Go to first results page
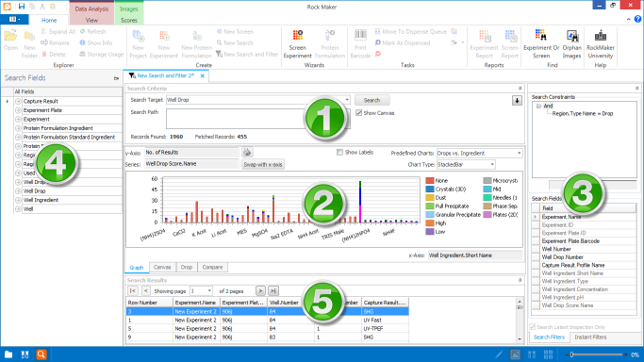Screen dimensions: 644x362 [132, 291]
